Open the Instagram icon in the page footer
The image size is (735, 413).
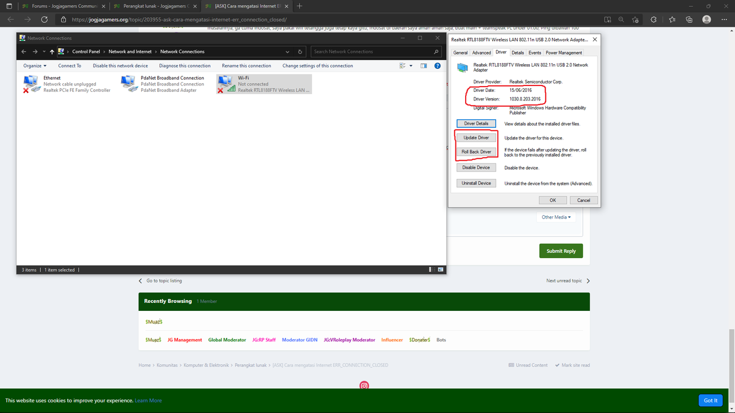tap(364, 385)
